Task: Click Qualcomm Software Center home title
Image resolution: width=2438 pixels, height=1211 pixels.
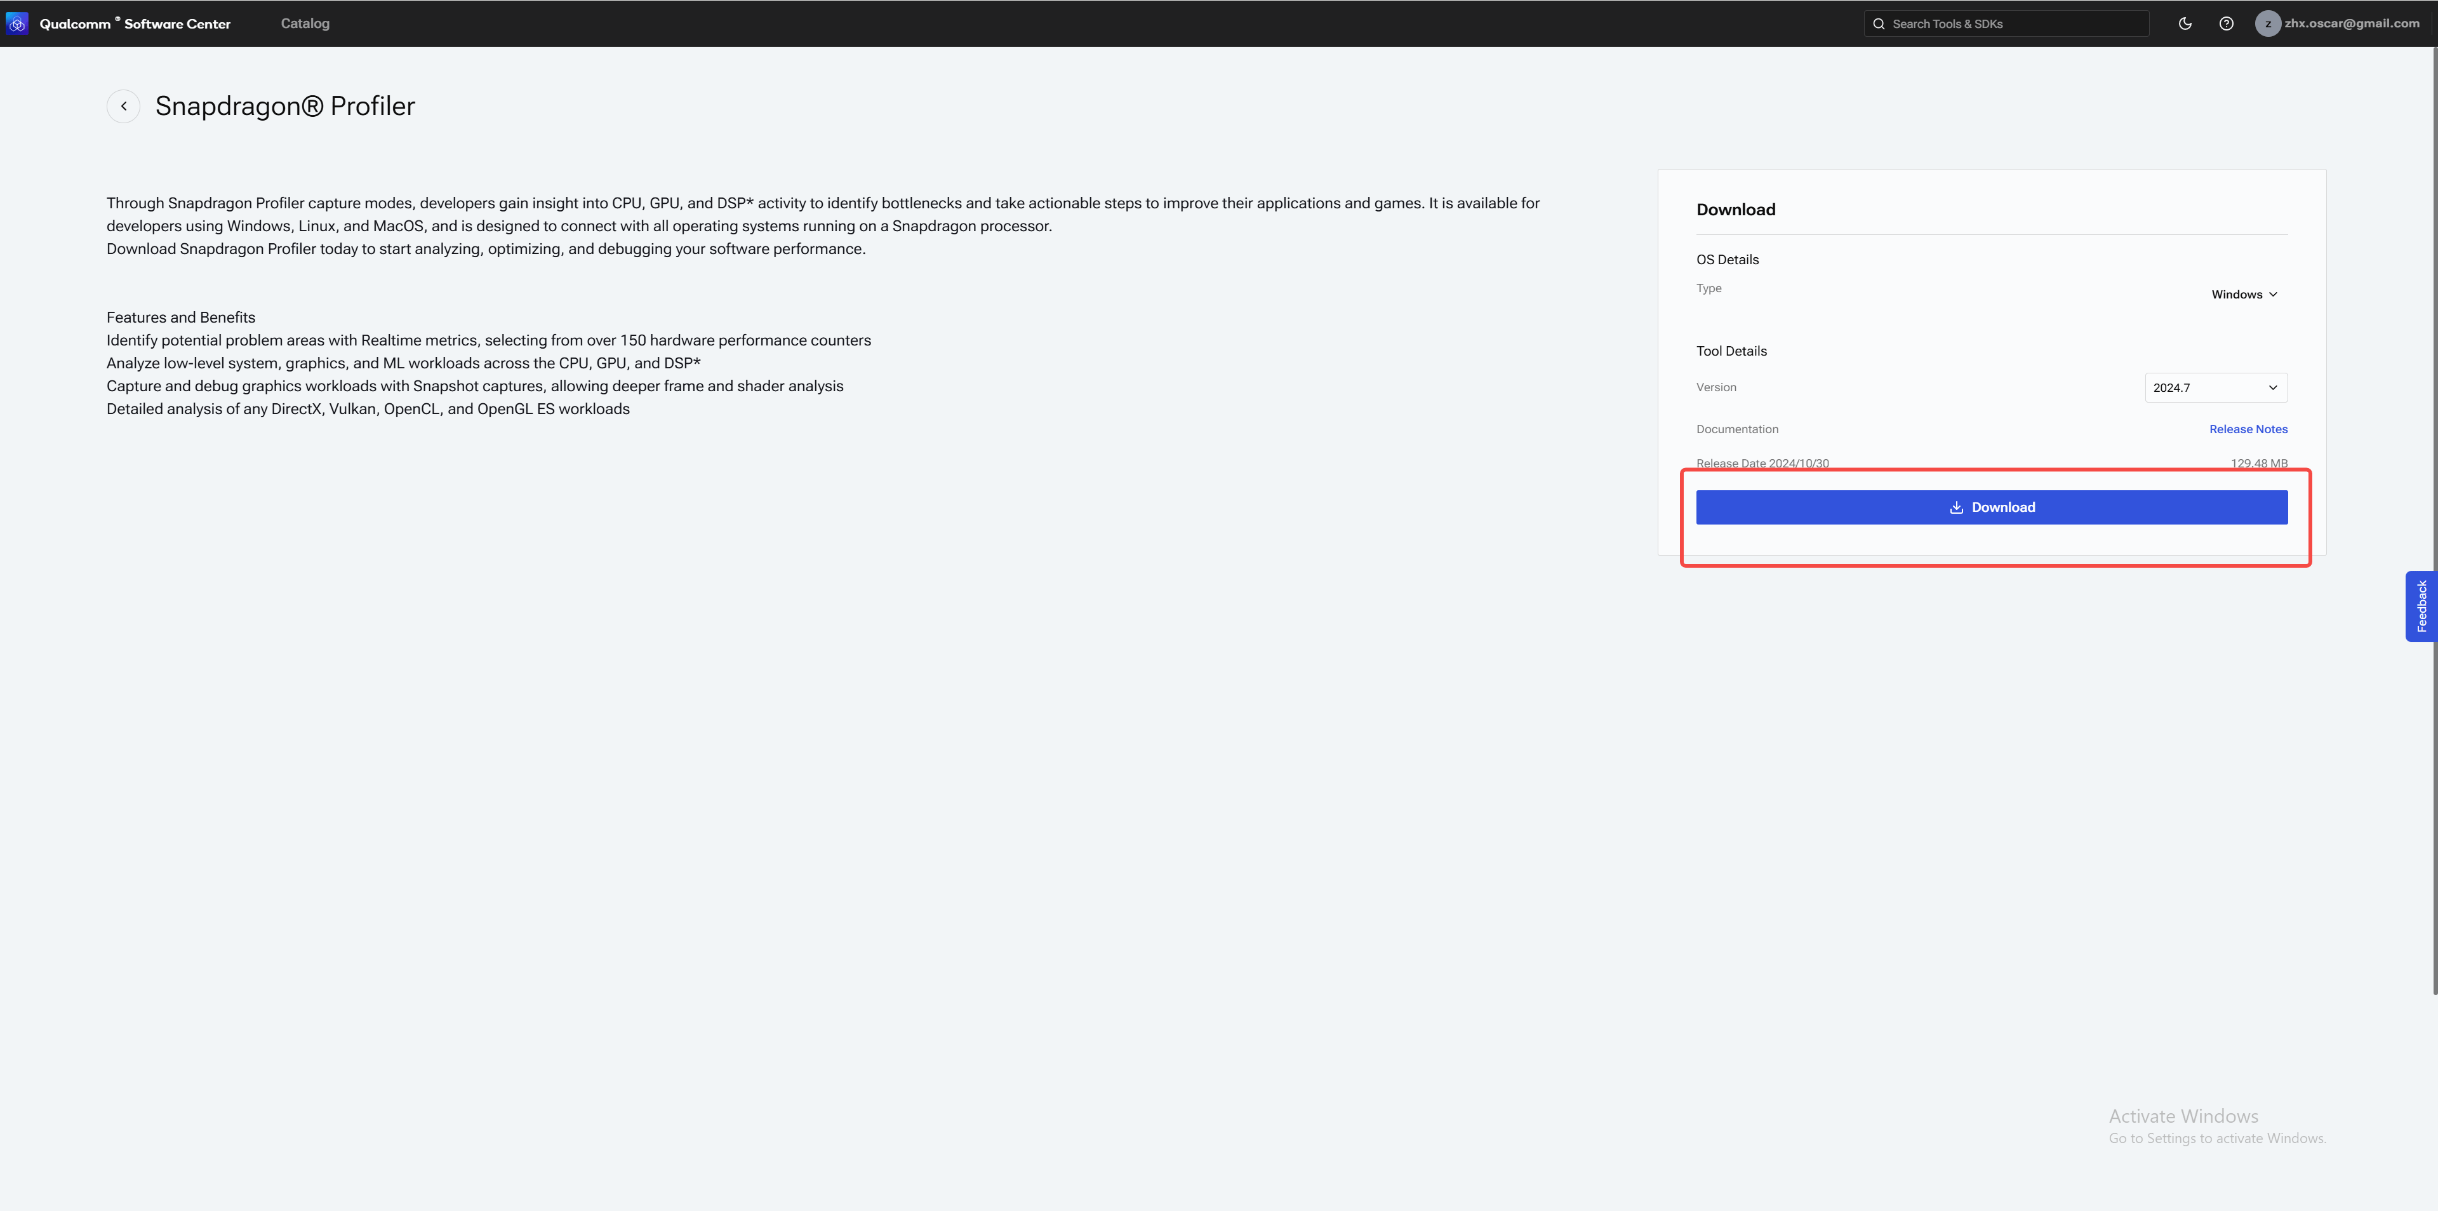Action: point(135,23)
